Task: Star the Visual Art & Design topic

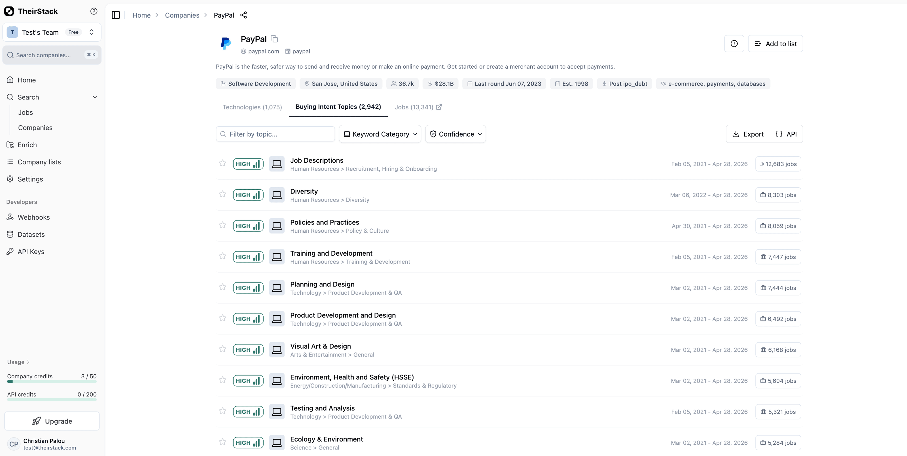Action: tap(222, 349)
